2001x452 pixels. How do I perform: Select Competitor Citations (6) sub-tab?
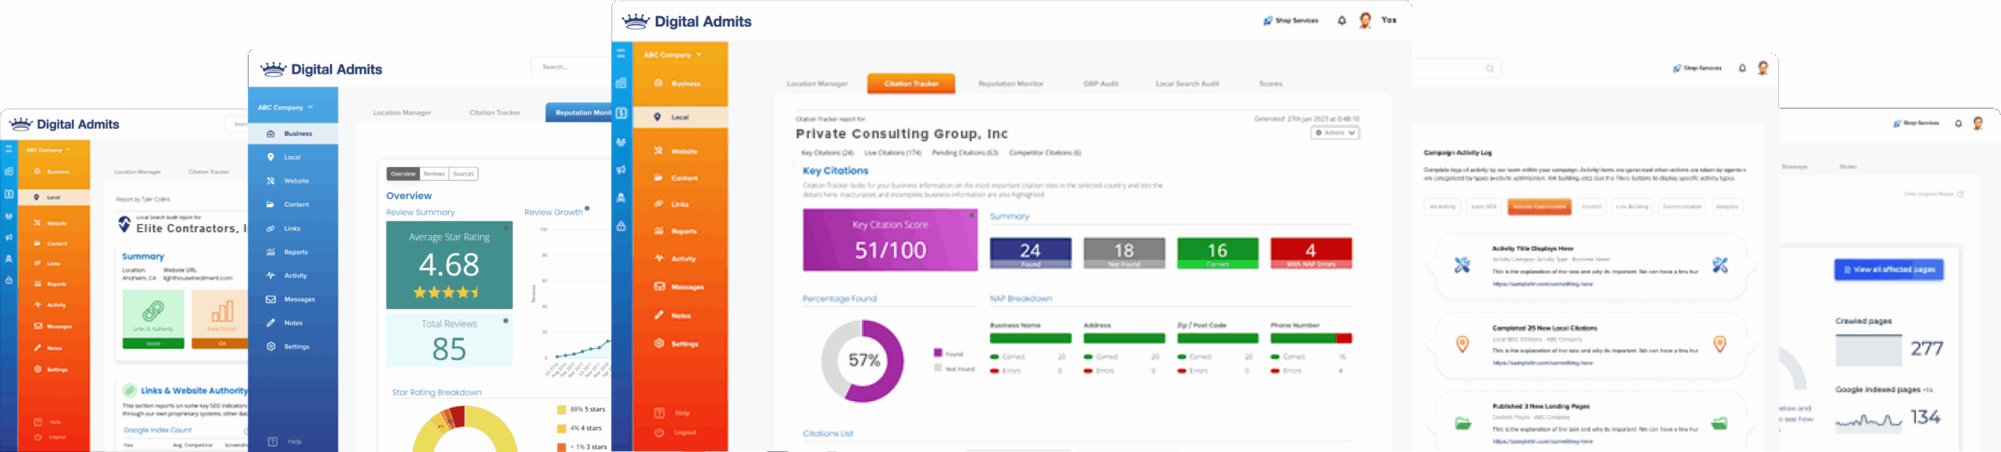tap(1045, 153)
